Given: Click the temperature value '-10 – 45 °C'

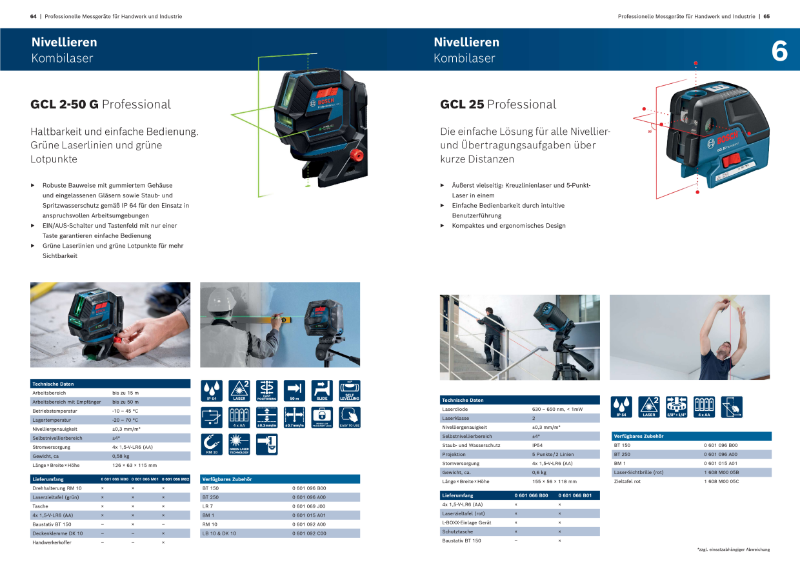Looking at the screenshot, I should tap(125, 411).
